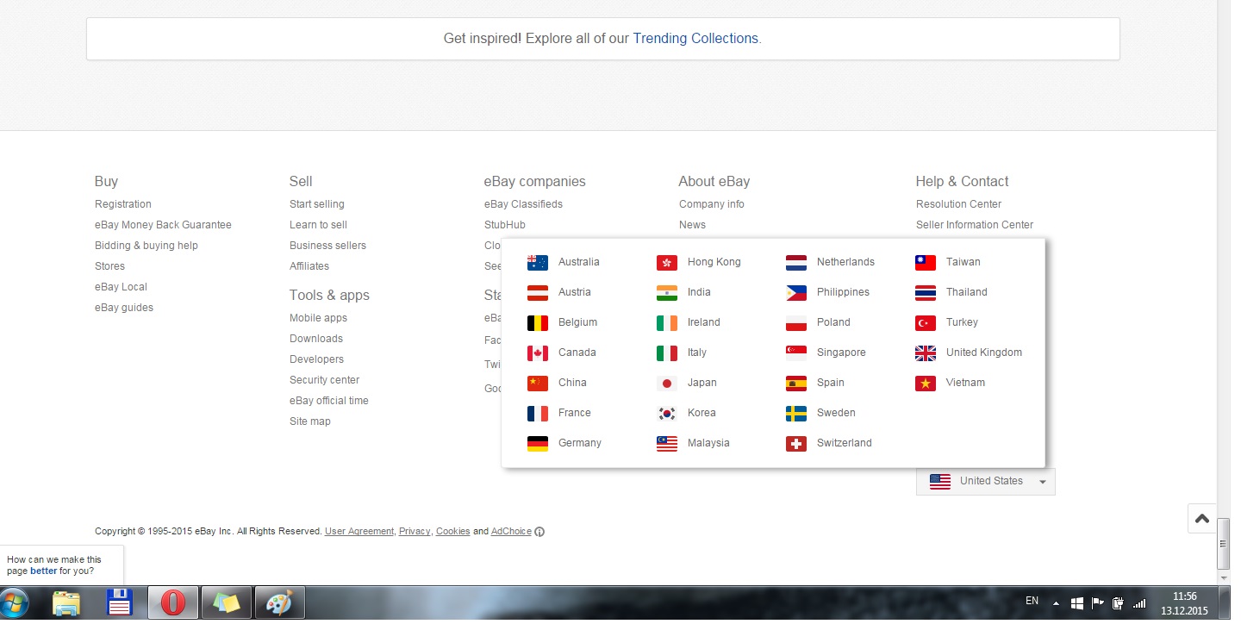Click the Singapore flag icon
The width and height of the screenshot is (1241, 624).
pyautogui.click(x=796, y=353)
